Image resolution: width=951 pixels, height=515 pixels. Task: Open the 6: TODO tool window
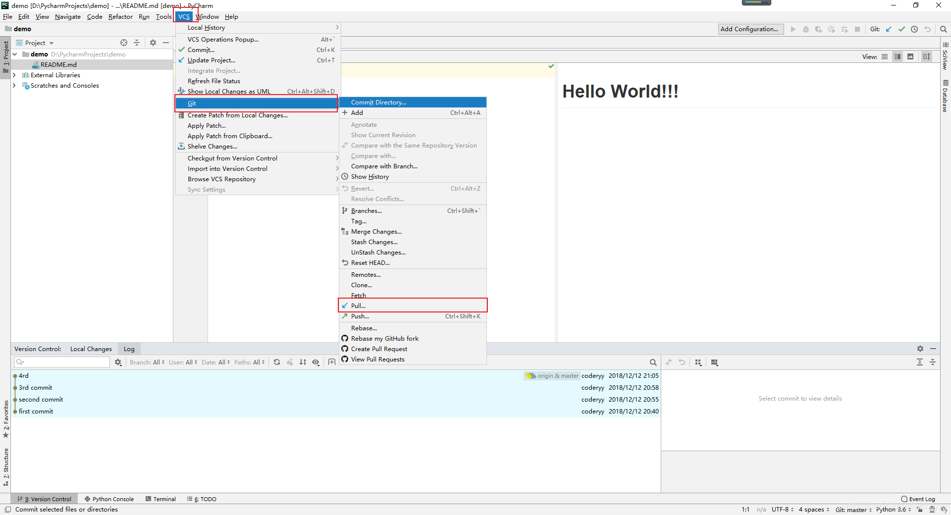202,499
